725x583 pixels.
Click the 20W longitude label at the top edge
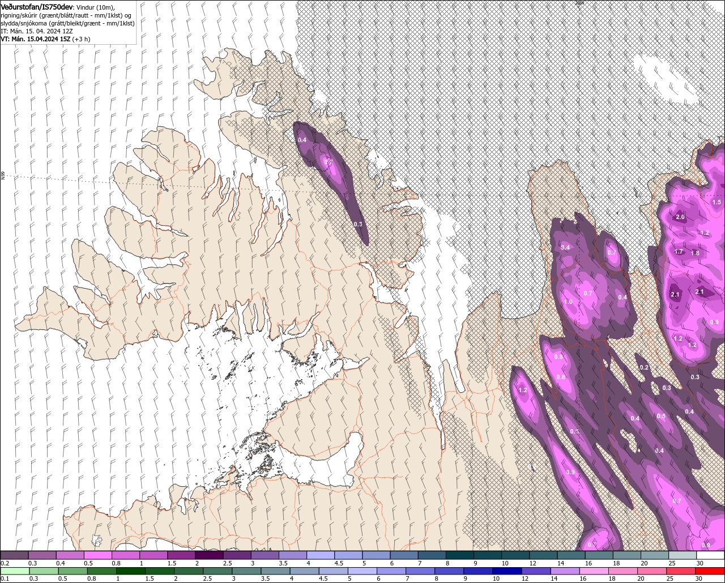click(579, 3)
